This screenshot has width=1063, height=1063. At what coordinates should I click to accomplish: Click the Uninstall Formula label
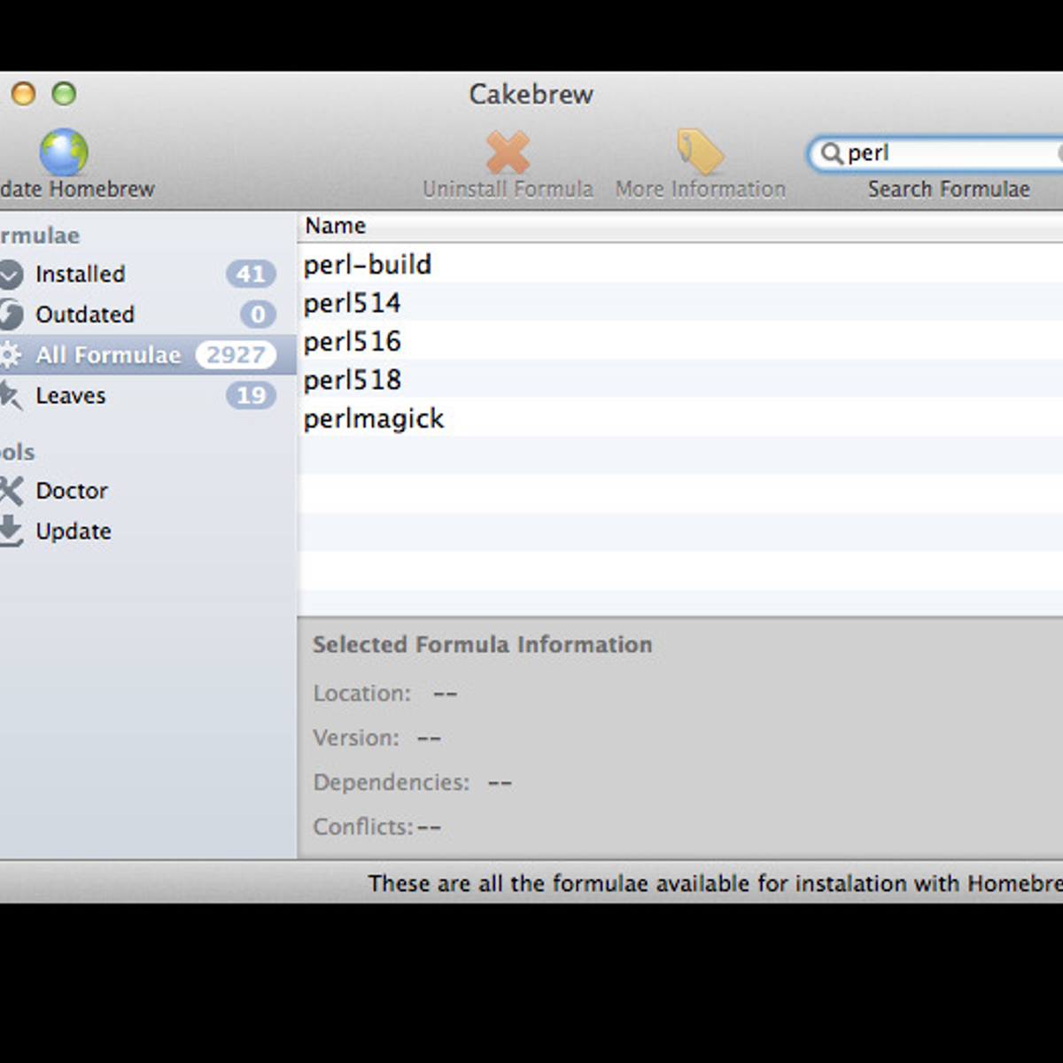[x=508, y=189]
